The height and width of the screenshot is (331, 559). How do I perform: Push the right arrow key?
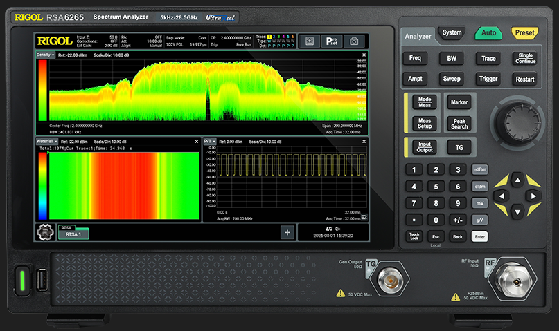tap(533, 196)
